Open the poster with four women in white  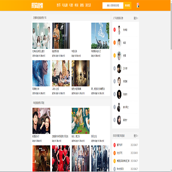tap(42, 36)
